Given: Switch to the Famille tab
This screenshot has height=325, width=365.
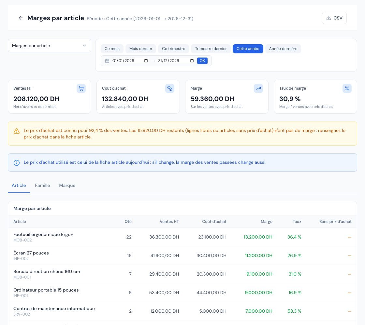Looking at the screenshot, I should (42, 186).
